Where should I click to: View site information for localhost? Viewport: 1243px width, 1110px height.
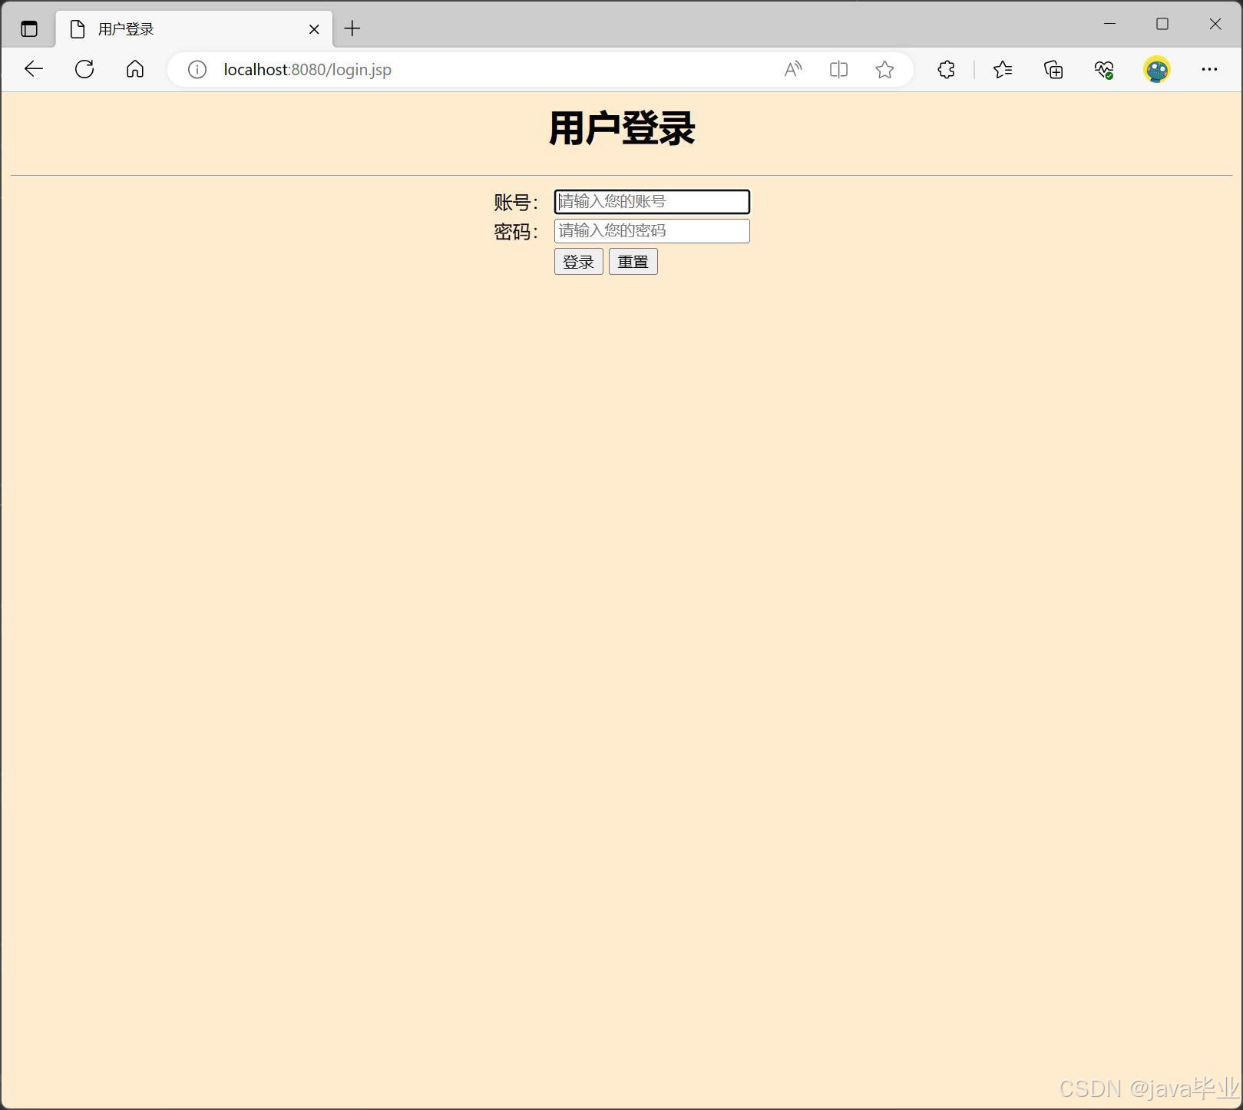point(197,69)
